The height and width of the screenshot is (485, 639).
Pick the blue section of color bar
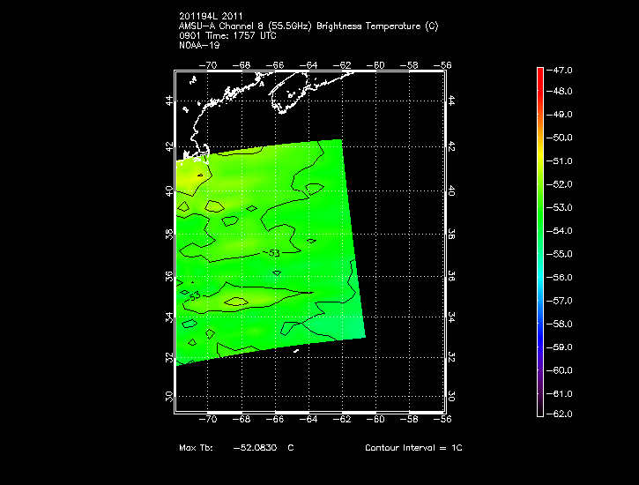click(x=540, y=330)
